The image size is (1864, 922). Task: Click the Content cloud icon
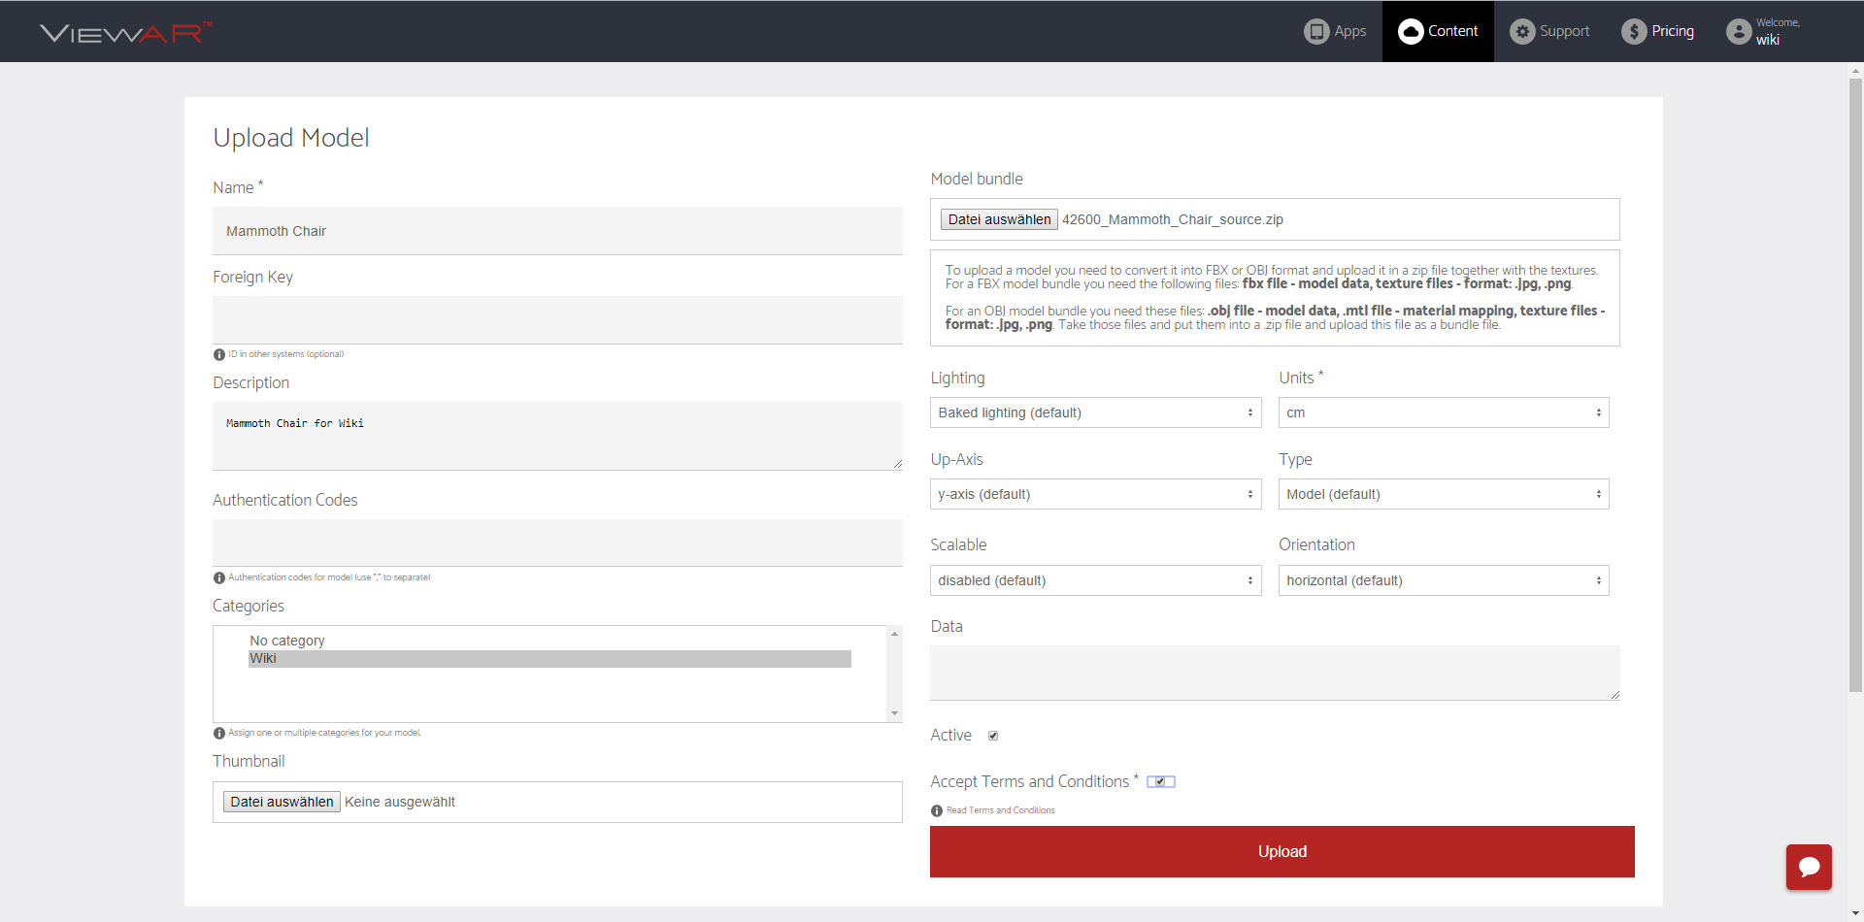point(1410,31)
